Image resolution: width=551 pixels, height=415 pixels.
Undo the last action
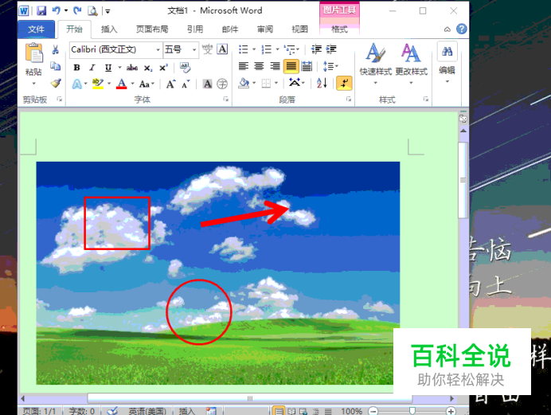coord(57,11)
